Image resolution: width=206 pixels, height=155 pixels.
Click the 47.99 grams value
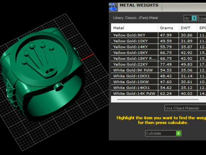[x=166, y=35]
